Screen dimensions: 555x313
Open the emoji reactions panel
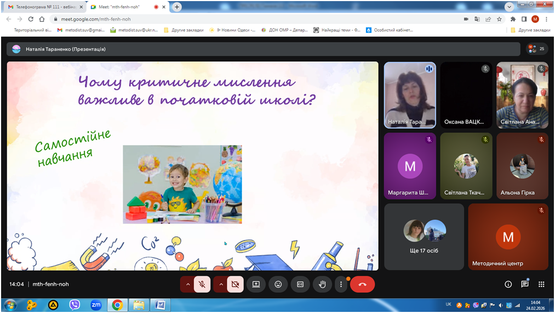(278, 285)
